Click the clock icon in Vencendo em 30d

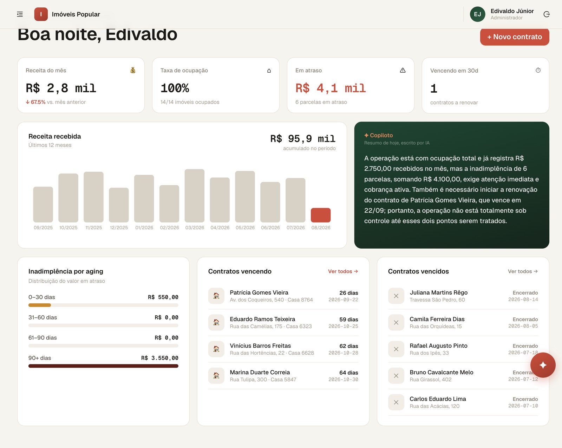tap(538, 70)
